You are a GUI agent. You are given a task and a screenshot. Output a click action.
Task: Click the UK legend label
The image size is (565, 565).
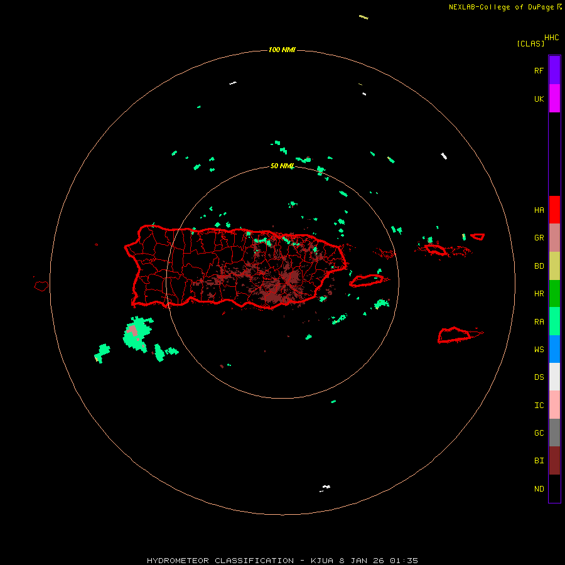(539, 99)
